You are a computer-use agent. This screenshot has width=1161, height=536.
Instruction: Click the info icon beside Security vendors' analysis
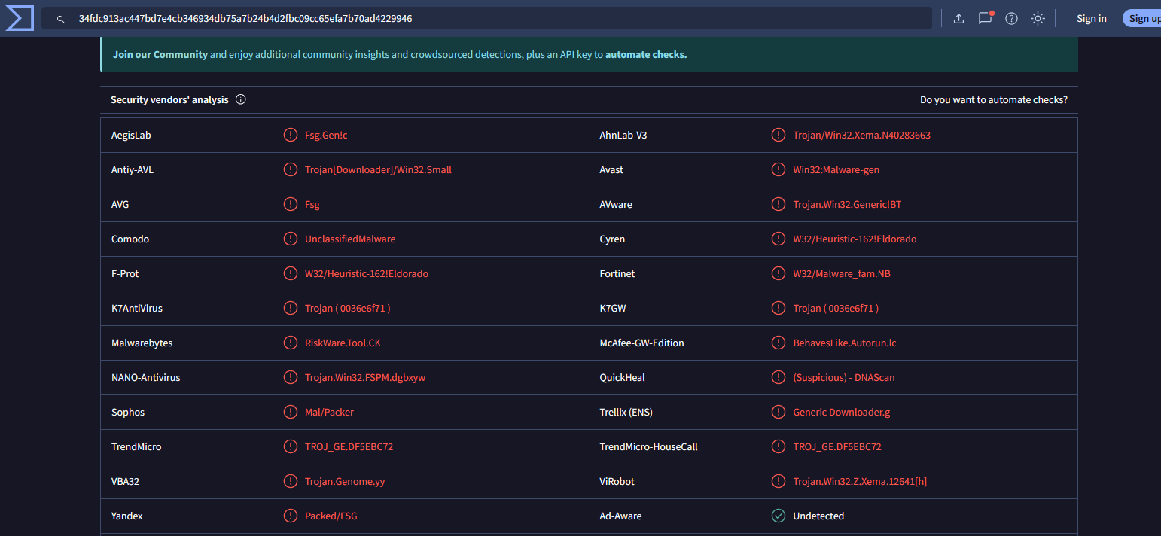click(241, 99)
